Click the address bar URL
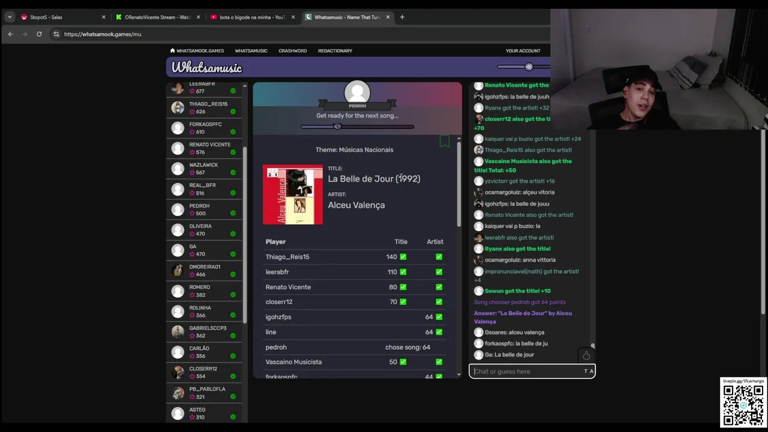 point(103,34)
